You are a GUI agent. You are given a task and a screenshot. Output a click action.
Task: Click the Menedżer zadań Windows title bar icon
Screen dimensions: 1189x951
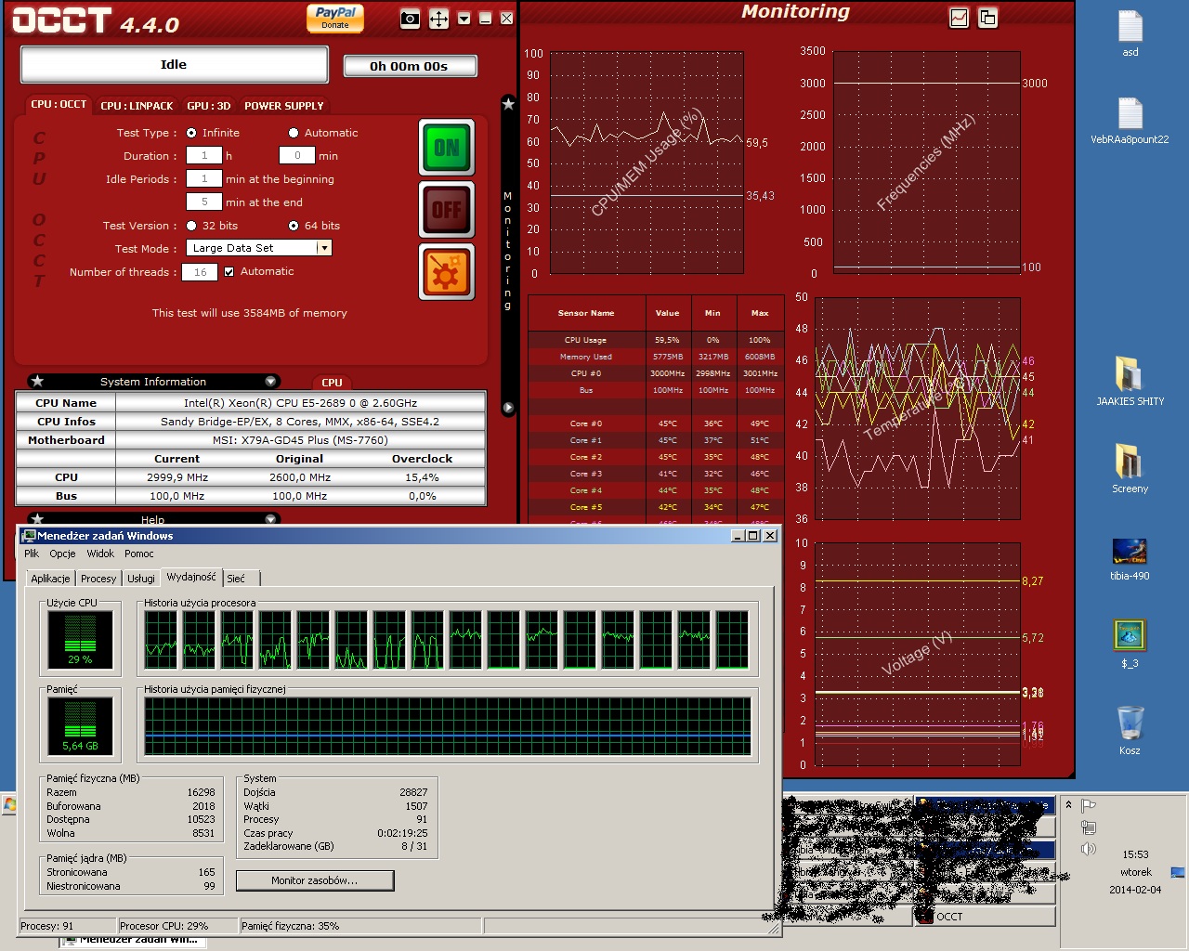(29, 535)
